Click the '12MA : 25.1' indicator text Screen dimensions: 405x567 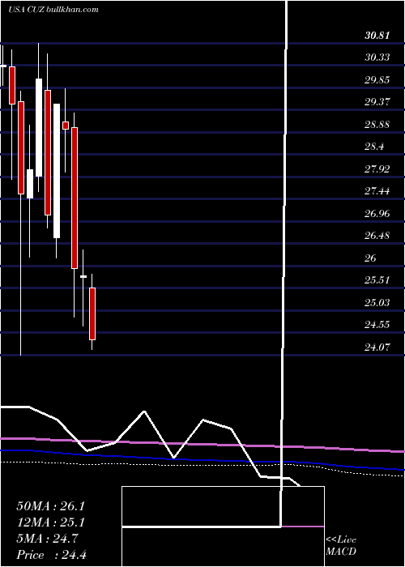(50, 522)
